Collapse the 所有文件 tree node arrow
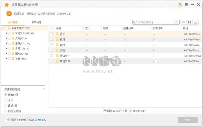This screenshot has height=127, width=203. (3, 28)
